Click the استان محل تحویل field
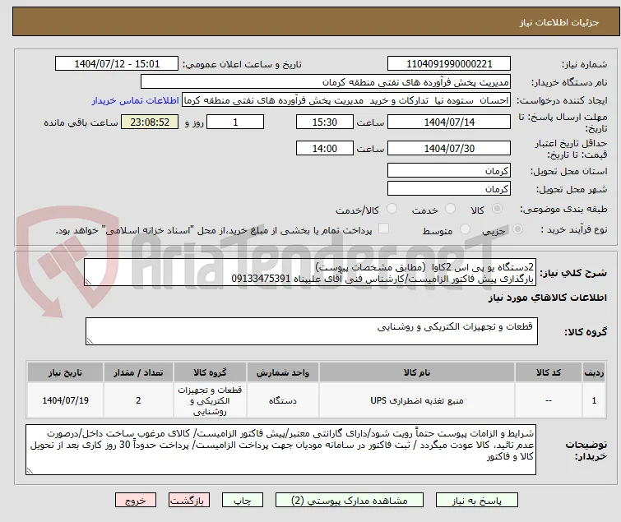Viewport: 621px width, 522px height. pyautogui.click(x=449, y=170)
